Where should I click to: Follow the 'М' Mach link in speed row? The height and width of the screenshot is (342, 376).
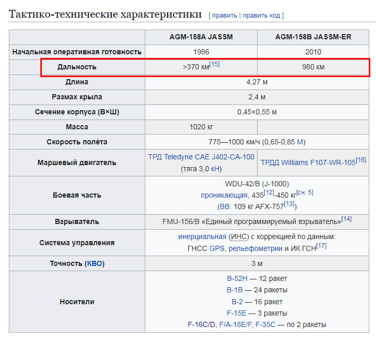click(x=300, y=142)
